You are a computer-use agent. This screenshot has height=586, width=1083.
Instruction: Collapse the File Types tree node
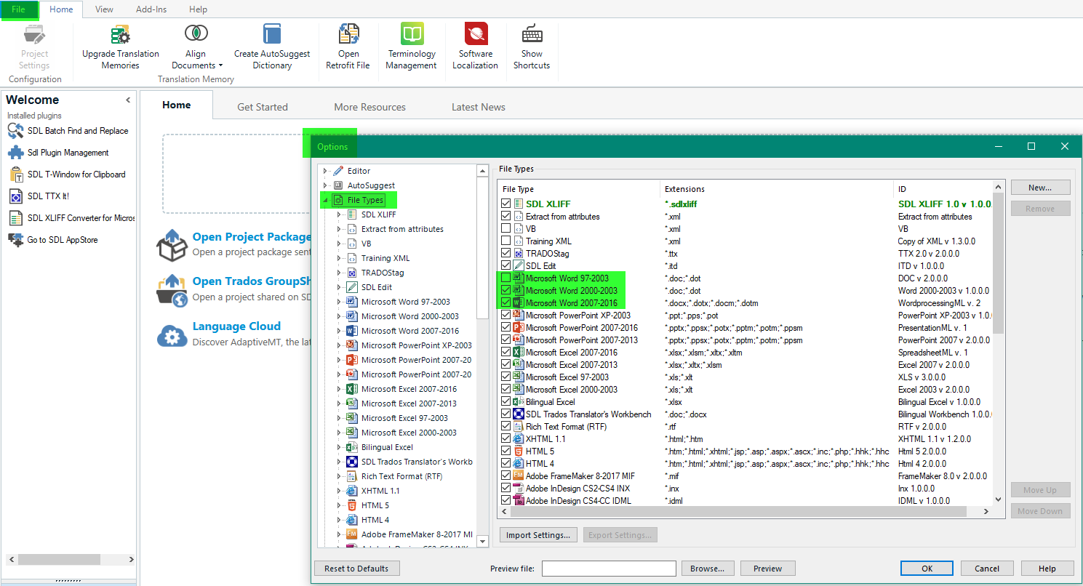[x=325, y=200]
